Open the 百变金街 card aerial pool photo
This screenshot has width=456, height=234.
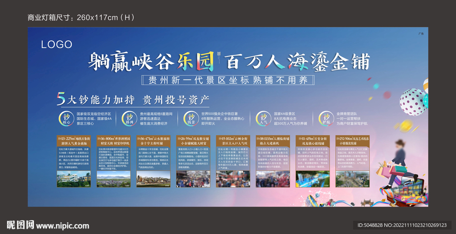[x=313, y=179]
